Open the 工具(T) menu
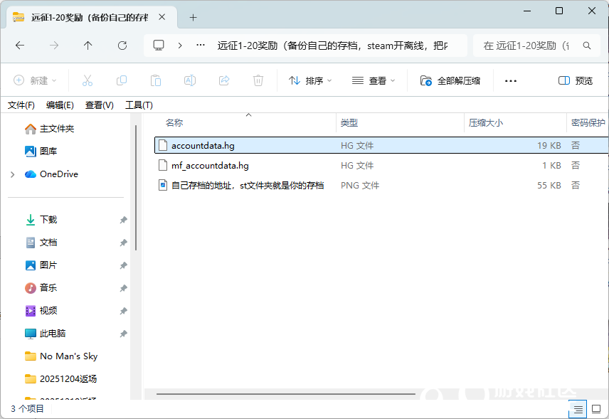609x419 pixels. pyautogui.click(x=139, y=105)
